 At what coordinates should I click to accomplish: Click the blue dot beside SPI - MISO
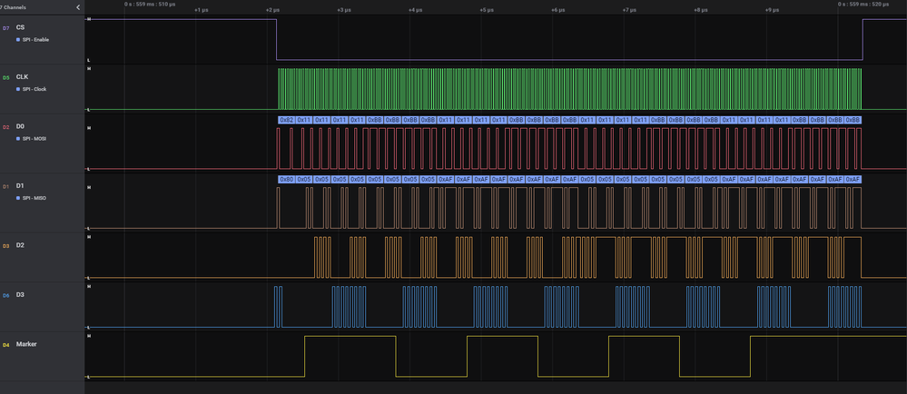pos(18,198)
